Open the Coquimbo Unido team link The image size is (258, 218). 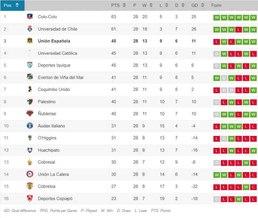click(x=54, y=89)
